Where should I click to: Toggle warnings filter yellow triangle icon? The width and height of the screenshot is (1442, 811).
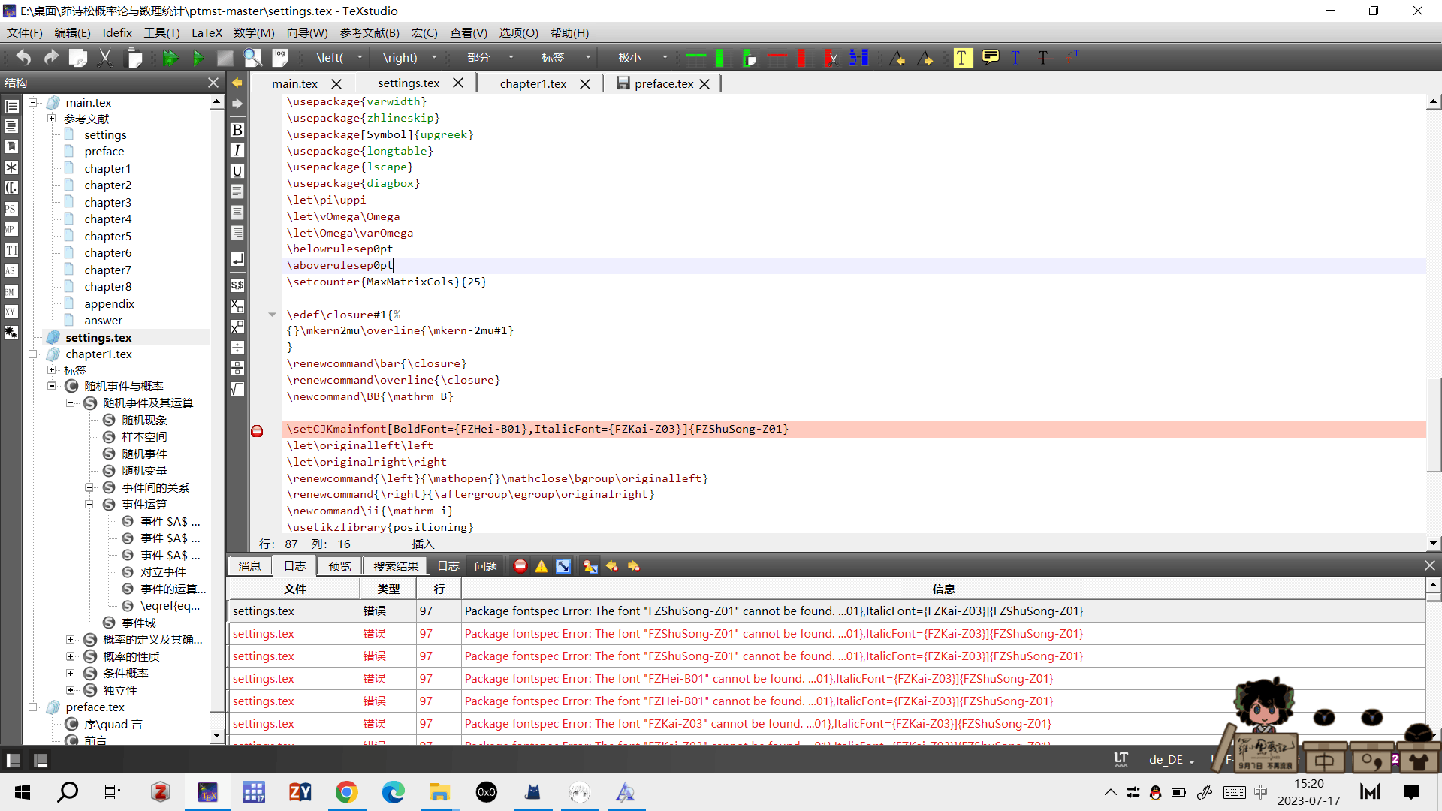pos(542,566)
